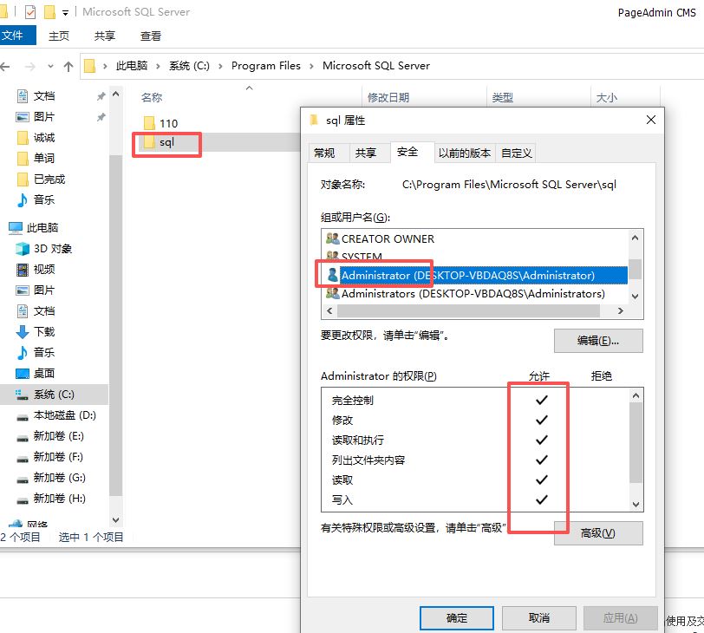Click the 完全控制 allow checkmark

coord(542,400)
